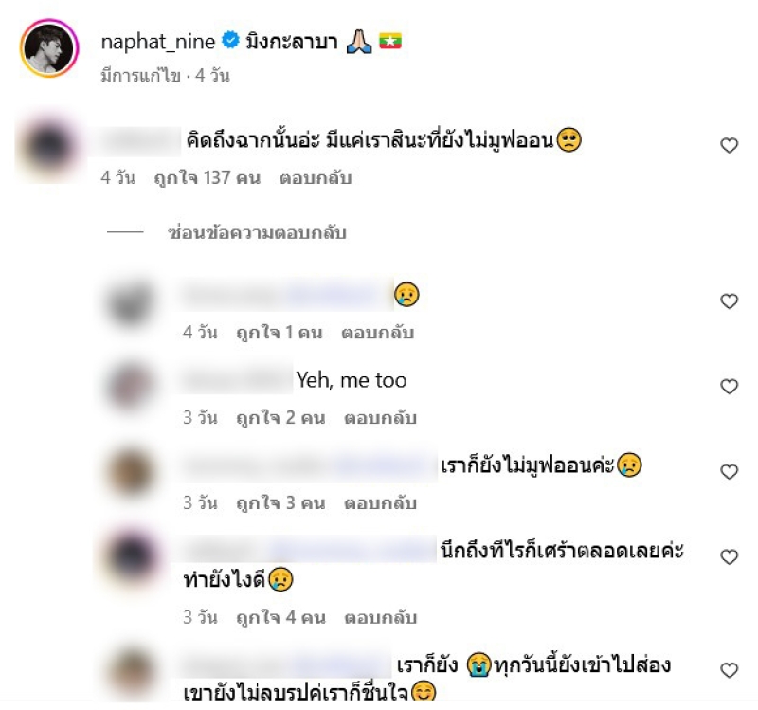Open avatar of the 'Yeh, me too' commenter
The image size is (758, 710).
tap(130, 387)
